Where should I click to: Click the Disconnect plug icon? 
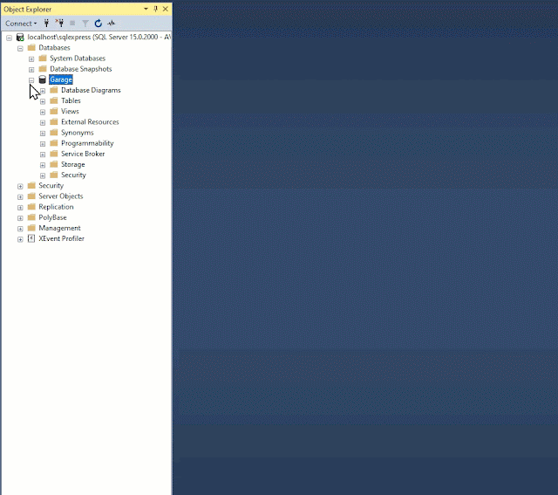point(59,24)
